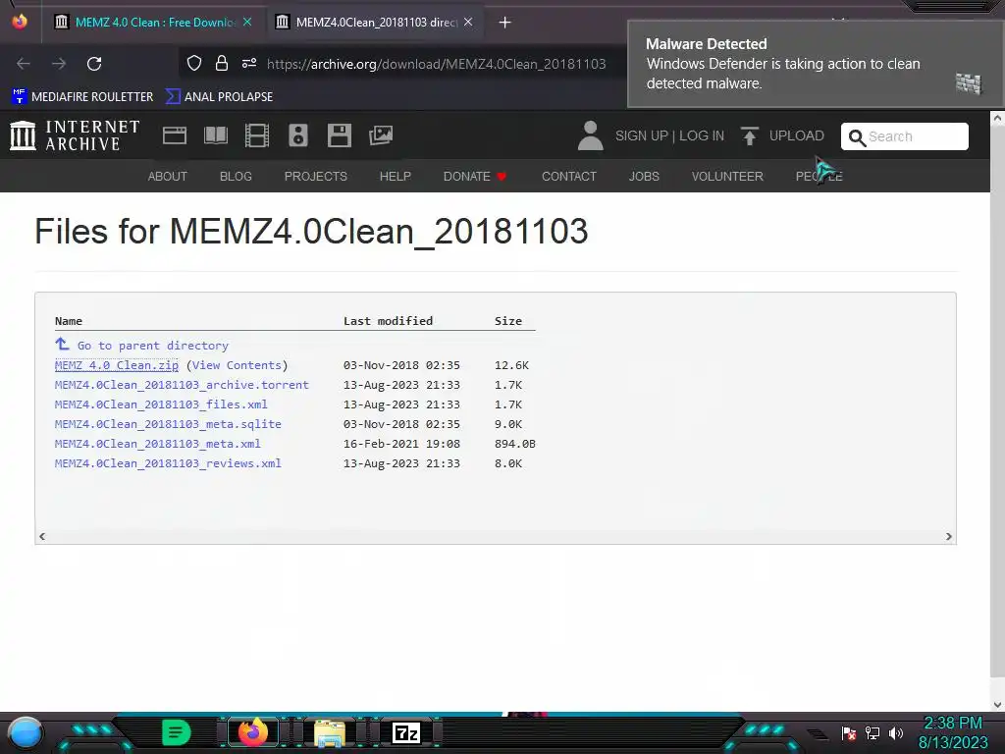Open the tracking protection shield icon
Viewport: 1005px width, 754px height.
click(x=194, y=63)
